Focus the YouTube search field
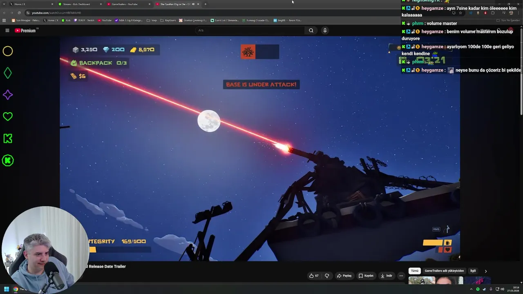This screenshot has height=294, width=523. (x=250, y=30)
